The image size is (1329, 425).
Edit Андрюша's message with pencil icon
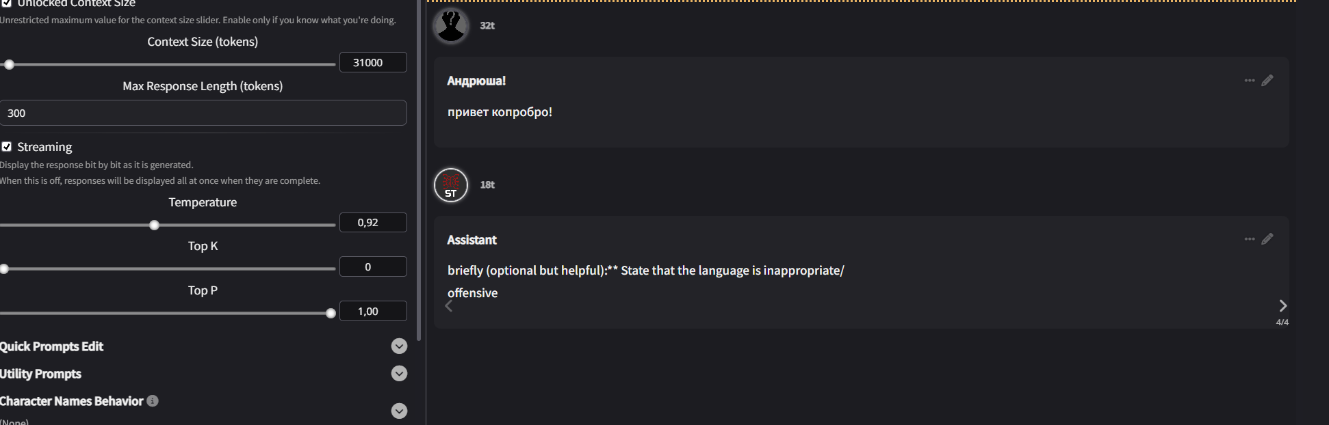point(1267,81)
